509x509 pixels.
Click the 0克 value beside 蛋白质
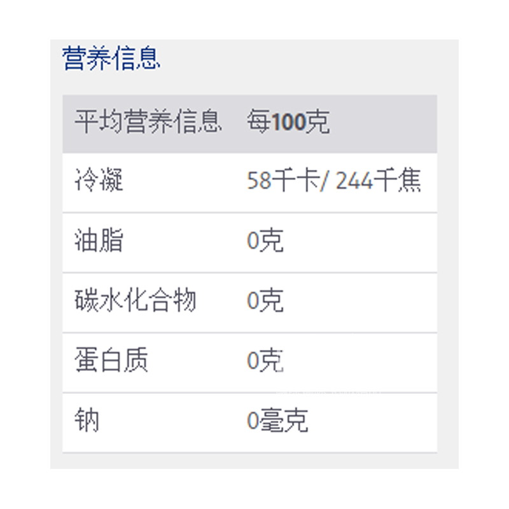click(x=265, y=361)
